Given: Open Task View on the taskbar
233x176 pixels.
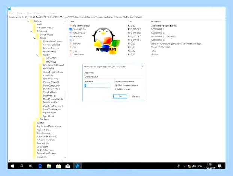Looking at the screenshot, I should 30,166.
